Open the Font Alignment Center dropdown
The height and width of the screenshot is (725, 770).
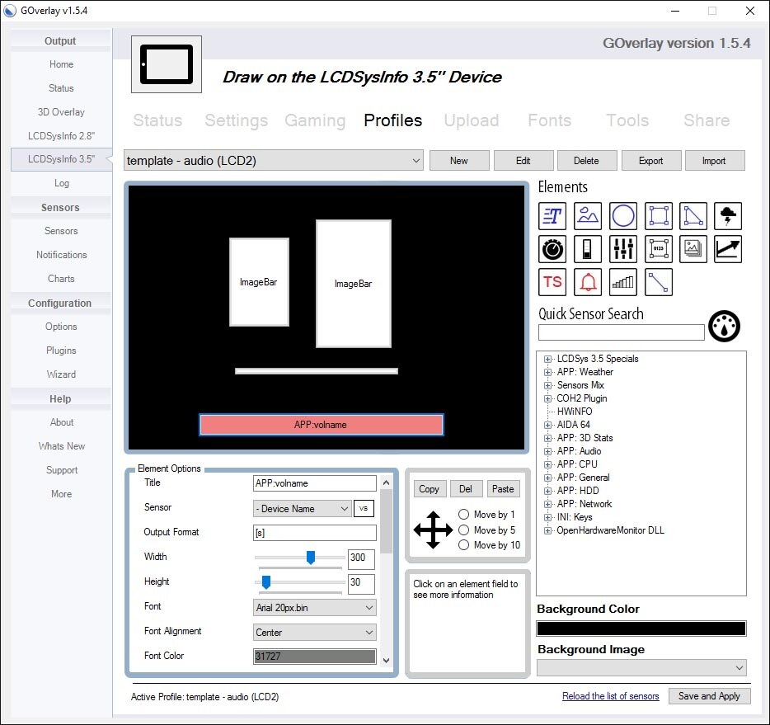[x=314, y=632]
